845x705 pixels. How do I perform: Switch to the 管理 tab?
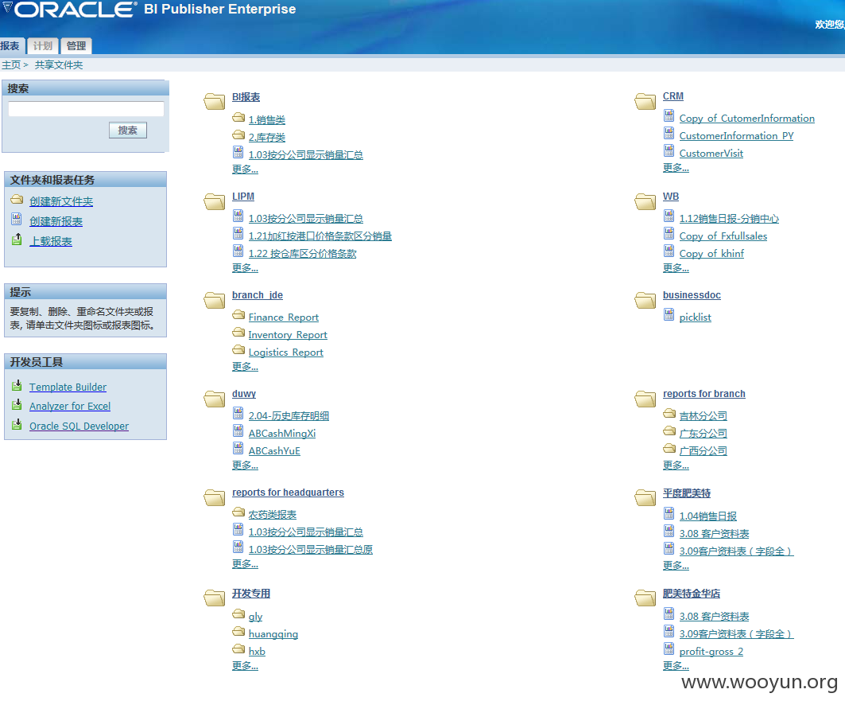tap(76, 46)
